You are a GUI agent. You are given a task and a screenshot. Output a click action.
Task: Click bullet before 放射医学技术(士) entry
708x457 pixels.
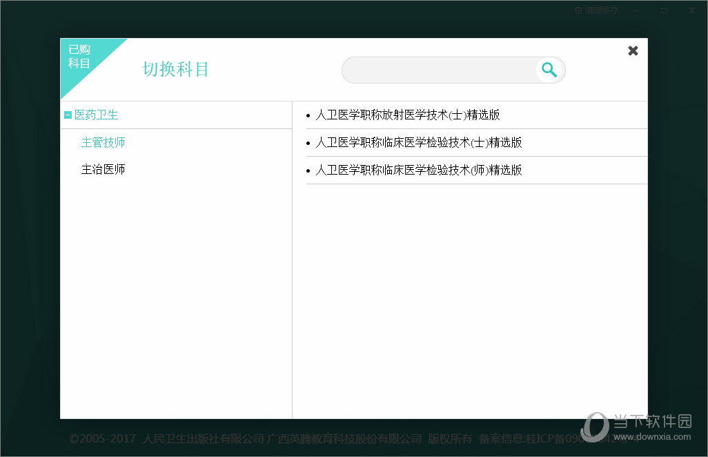(308, 116)
